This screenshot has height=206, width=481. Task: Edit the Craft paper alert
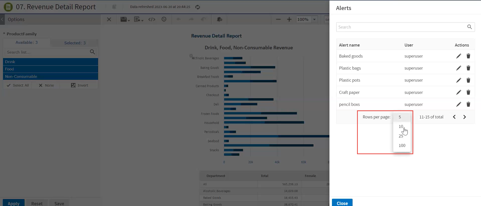click(x=459, y=92)
